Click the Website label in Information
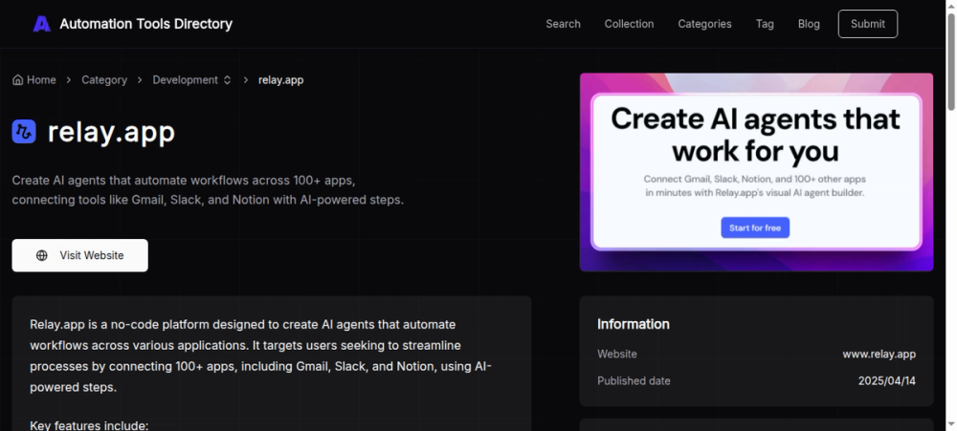The width and height of the screenshot is (957, 431). point(616,355)
